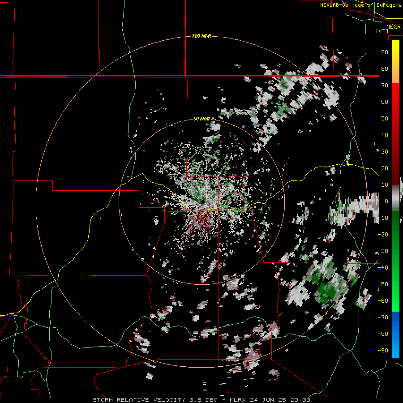Screen dimensions: 403x403
Task: Click the positive 70 knot scale label
Action: pos(385,86)
